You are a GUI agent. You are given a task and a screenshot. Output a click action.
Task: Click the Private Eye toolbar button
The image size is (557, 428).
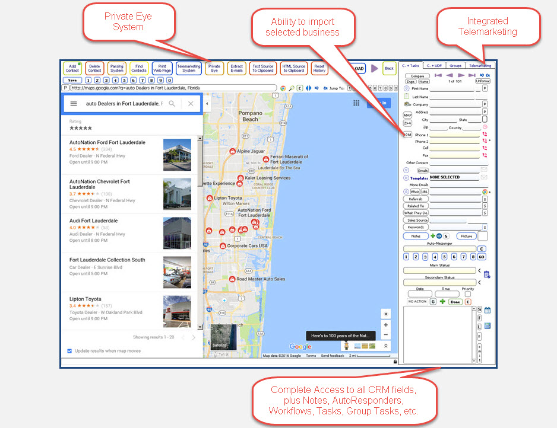coord(214,68)
